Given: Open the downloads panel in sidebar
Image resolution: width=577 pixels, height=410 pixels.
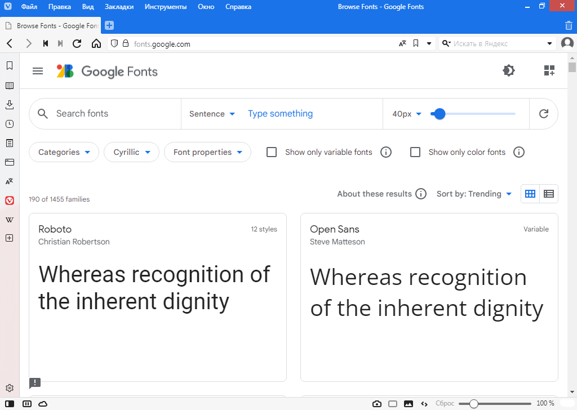Looking at the screenshot, I should click(x=10, y=105).
